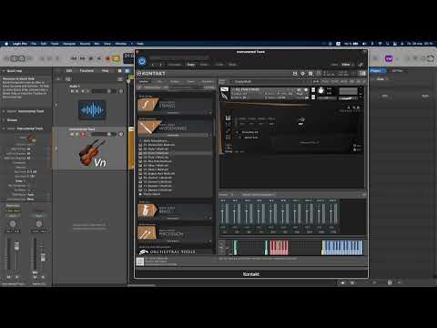The height and width of the screenshot is (328, 437).
Task: Select the highlighted 03 flute patch row
Action: (x=175, y=153)
